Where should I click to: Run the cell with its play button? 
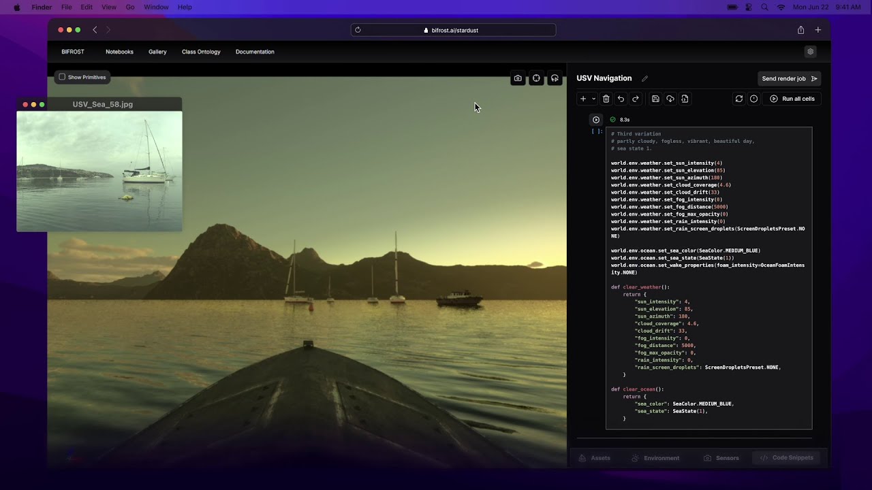[x=596, y=120]
